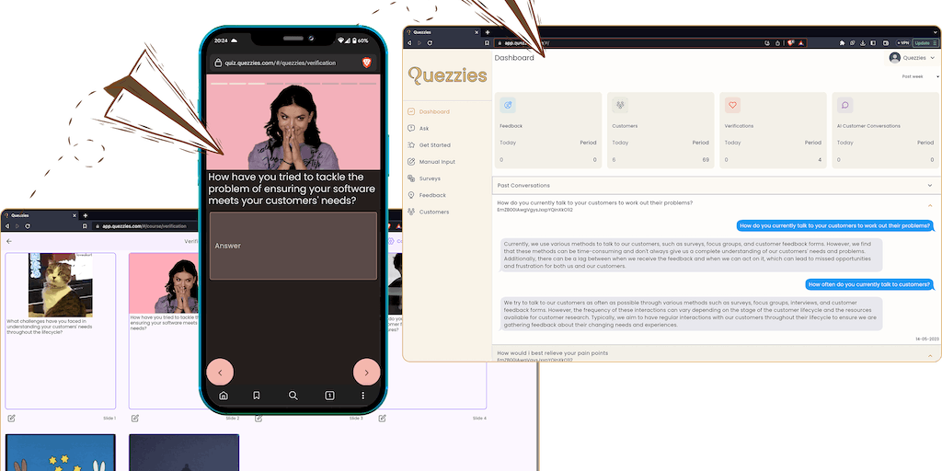Edit Slide 1 via pencil icon
942x471 pixels.
pos(11,419)
